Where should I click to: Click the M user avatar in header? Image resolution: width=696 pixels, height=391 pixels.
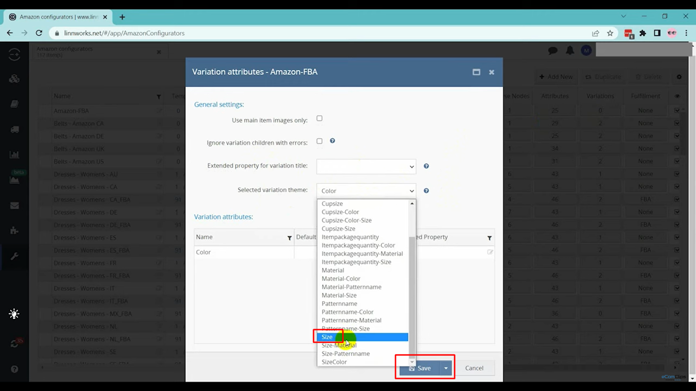coord(586,50)
